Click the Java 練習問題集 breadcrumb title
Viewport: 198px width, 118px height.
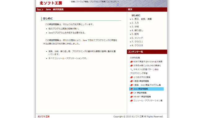54,10
